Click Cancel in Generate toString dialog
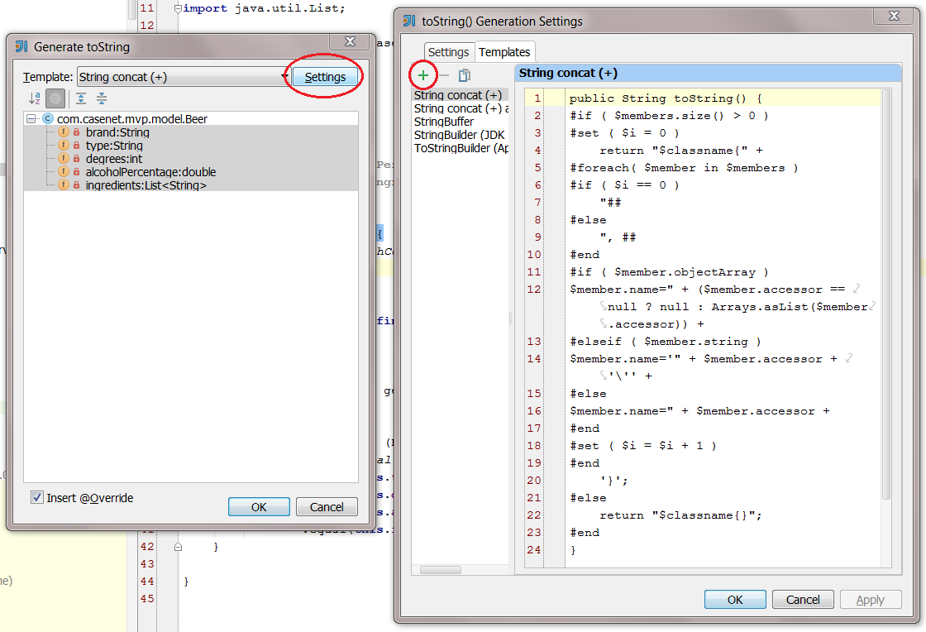This screenshot has width=926, height=632. point(327,507)
